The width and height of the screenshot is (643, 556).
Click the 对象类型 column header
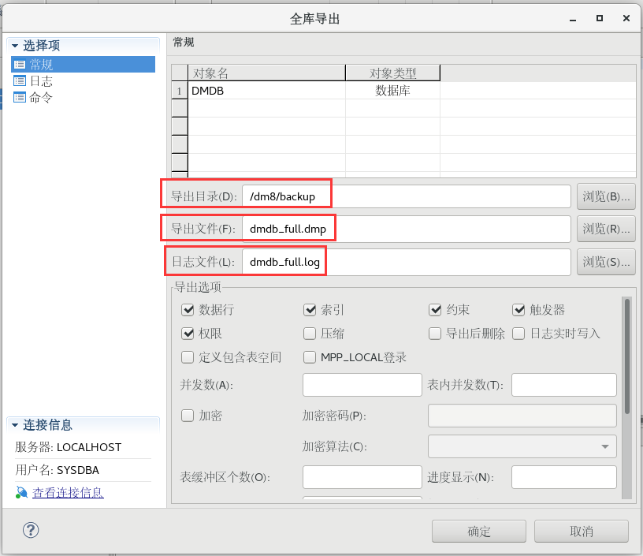click(x=392, y=73)
